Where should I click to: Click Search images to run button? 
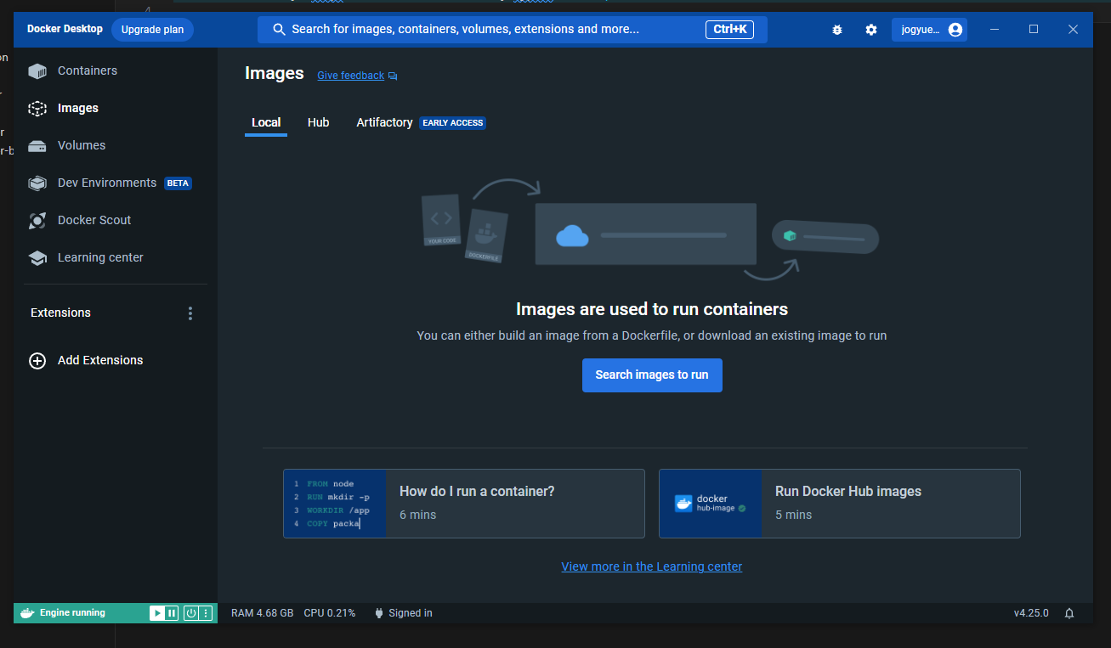[652, 375]
